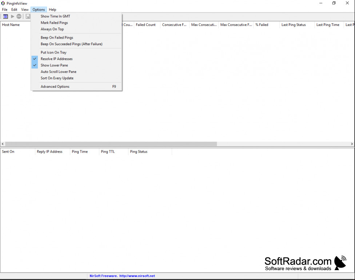Toggle Mark Failed Pings option
Image resolution: width=355 pixels, height=280 pixels.
pyautogui.click(x=76, y=23)
